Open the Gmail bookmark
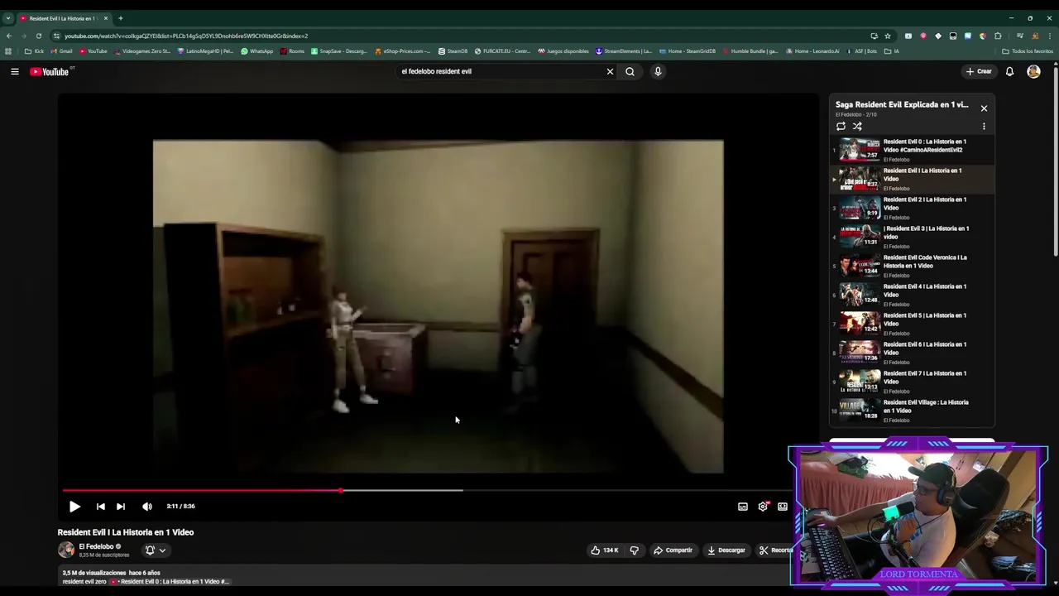1059x596 pixels. tap(61, 51)
